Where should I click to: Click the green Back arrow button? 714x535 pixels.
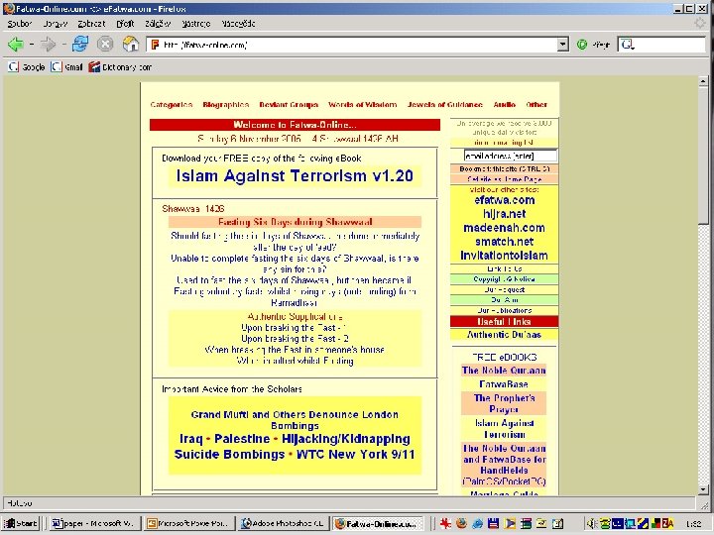(16, 45)
